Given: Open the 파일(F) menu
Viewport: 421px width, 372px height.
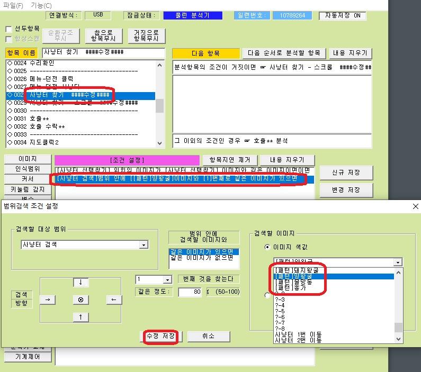Looking at the screenshot, I should 14,5.
